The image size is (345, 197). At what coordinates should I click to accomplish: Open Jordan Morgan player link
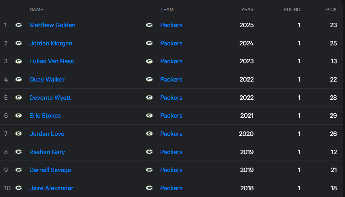coord(51,43)
